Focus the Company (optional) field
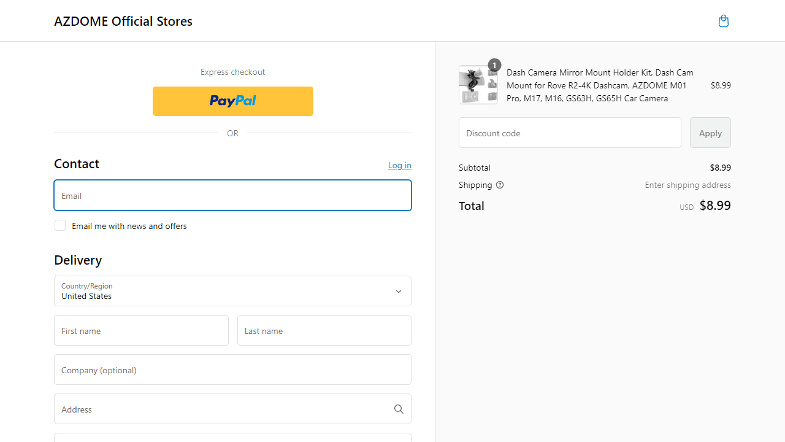 point(232,370)
